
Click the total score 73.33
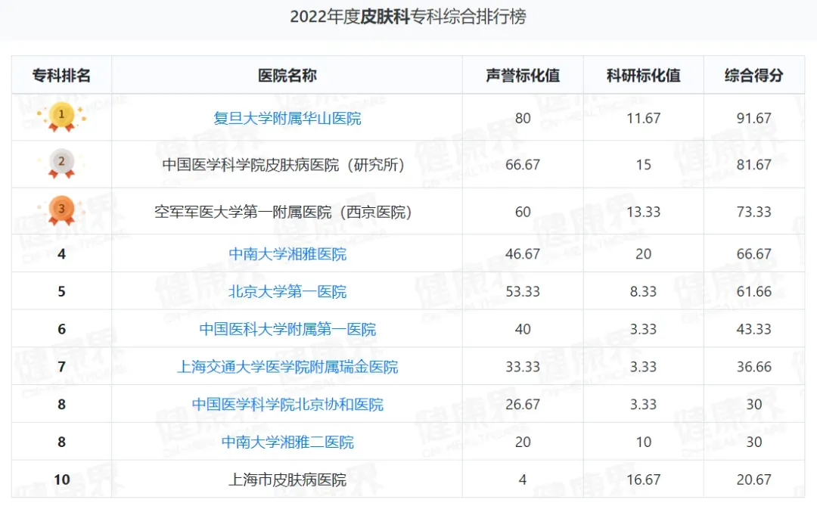pyautogui.click(x=754, y=212)
